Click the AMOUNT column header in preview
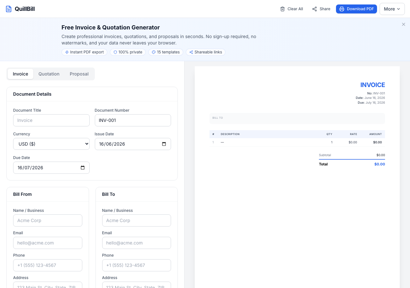 point(375,134)
